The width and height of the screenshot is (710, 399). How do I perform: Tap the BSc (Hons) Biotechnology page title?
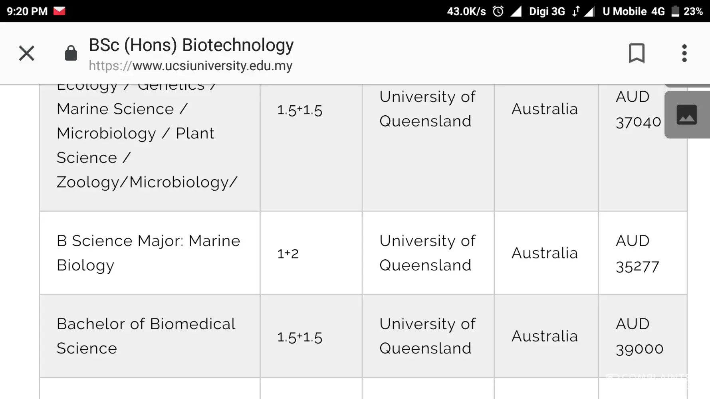pyautogui.click(x=191, y=45)
